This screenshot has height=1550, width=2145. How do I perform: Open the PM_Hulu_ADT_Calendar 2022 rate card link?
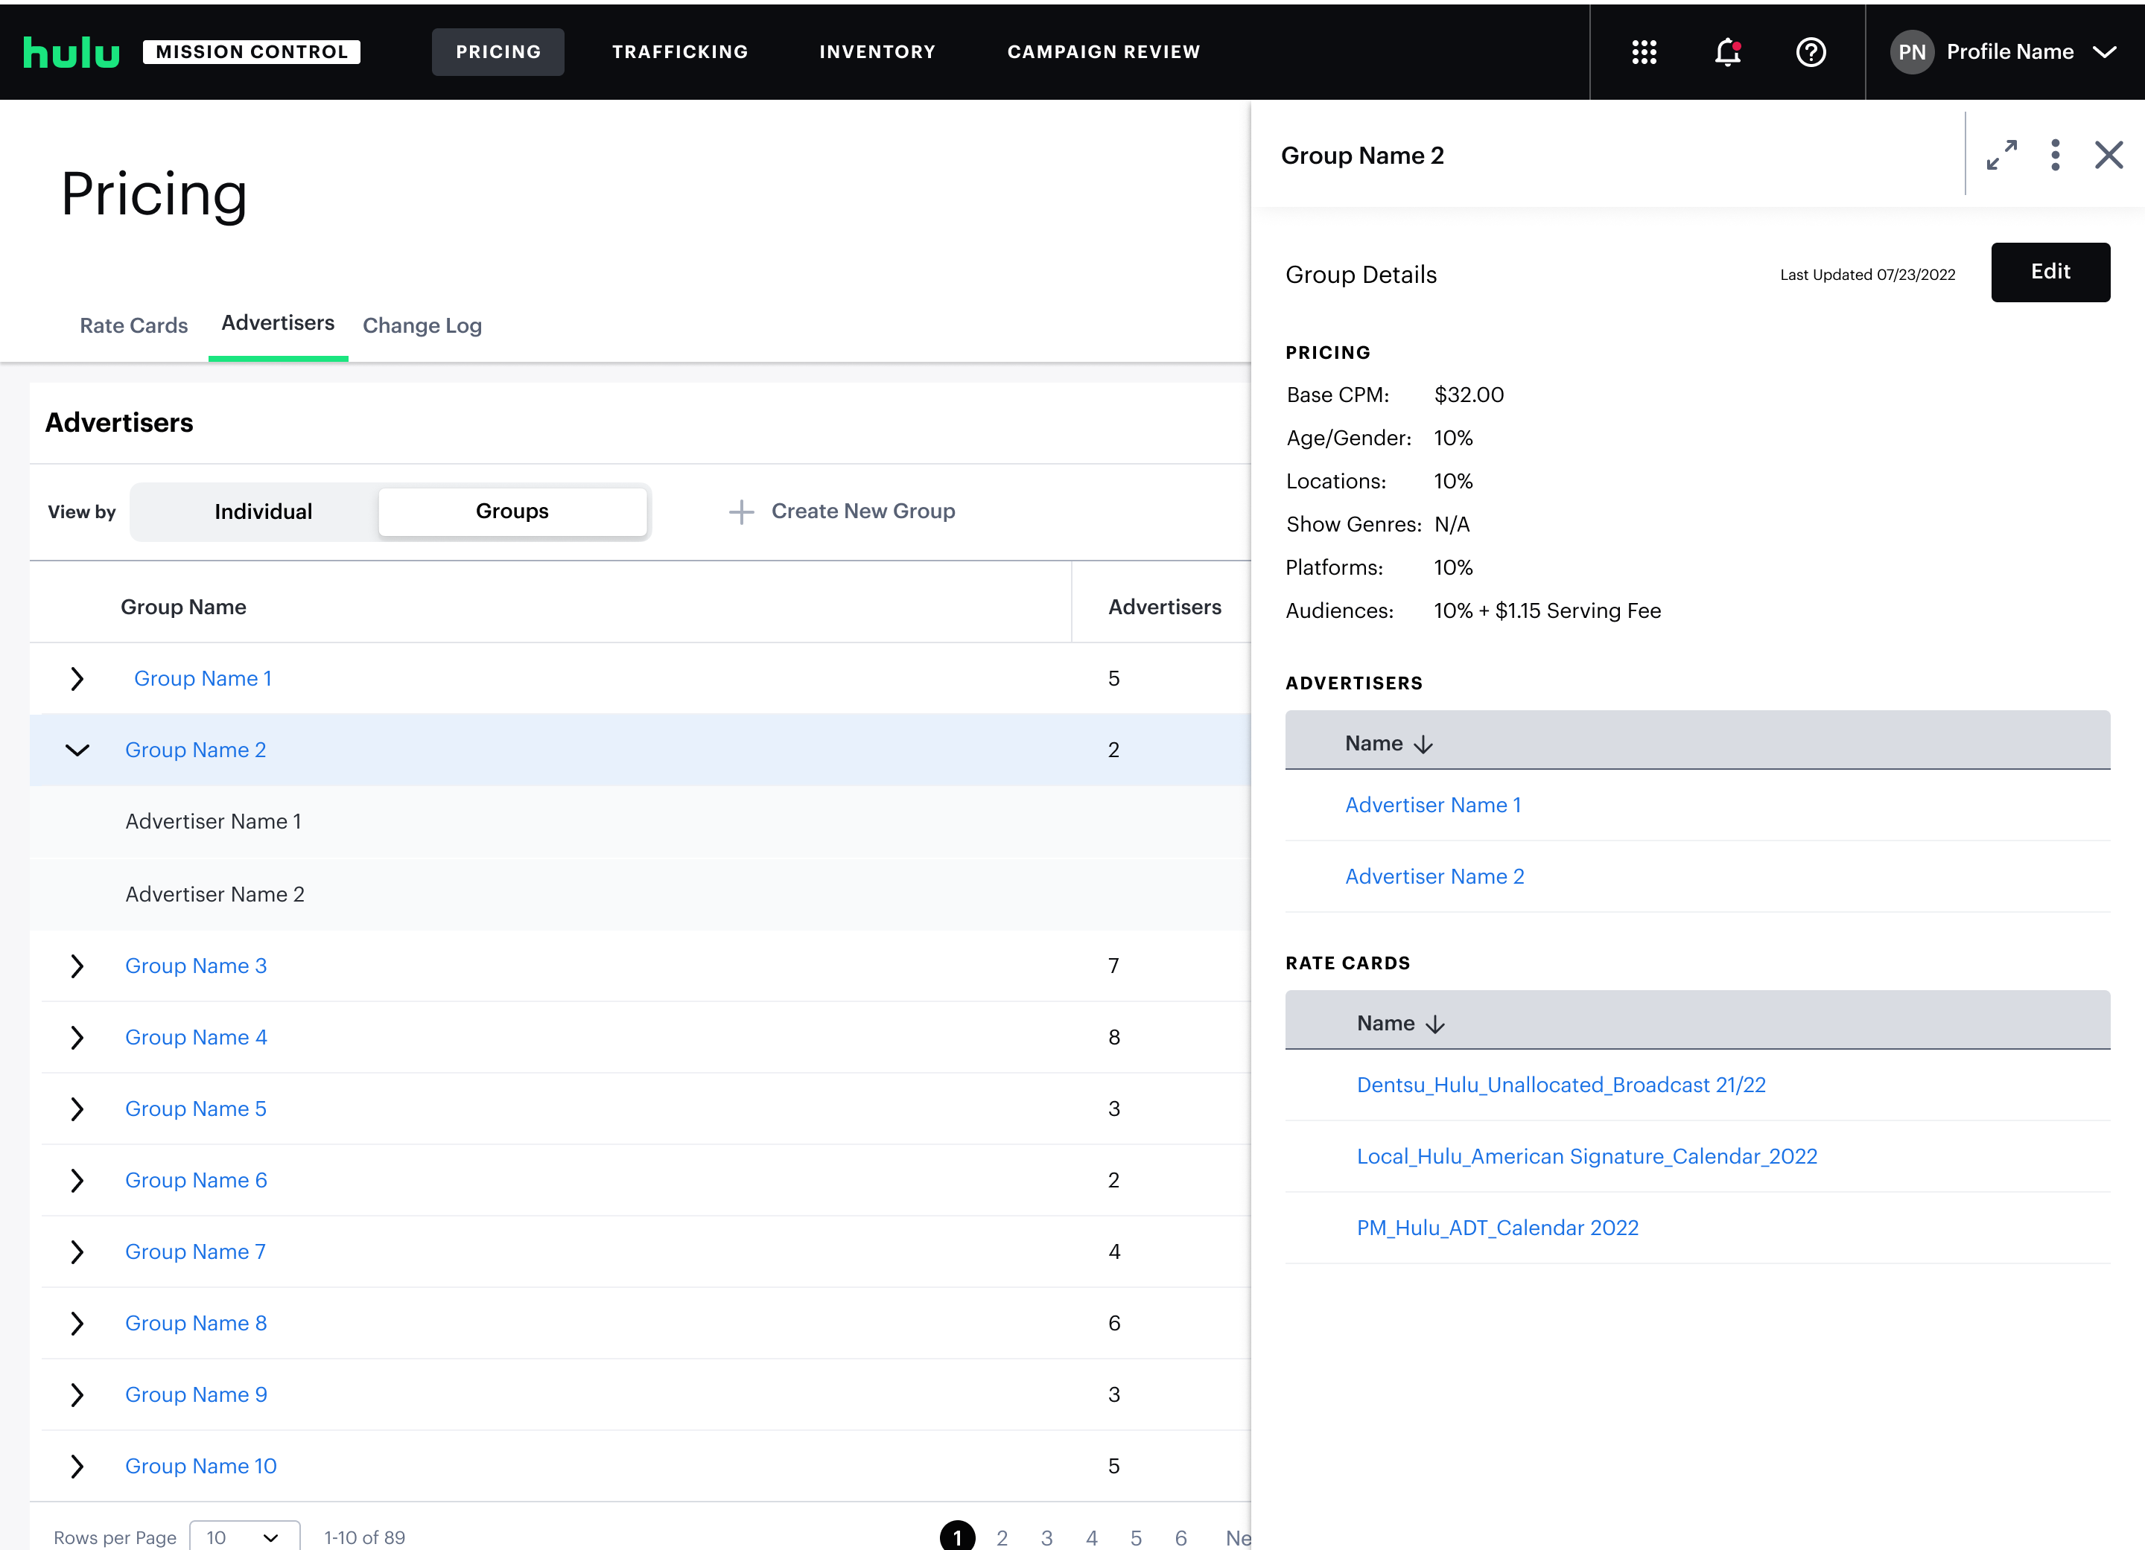(1497, 1228)
